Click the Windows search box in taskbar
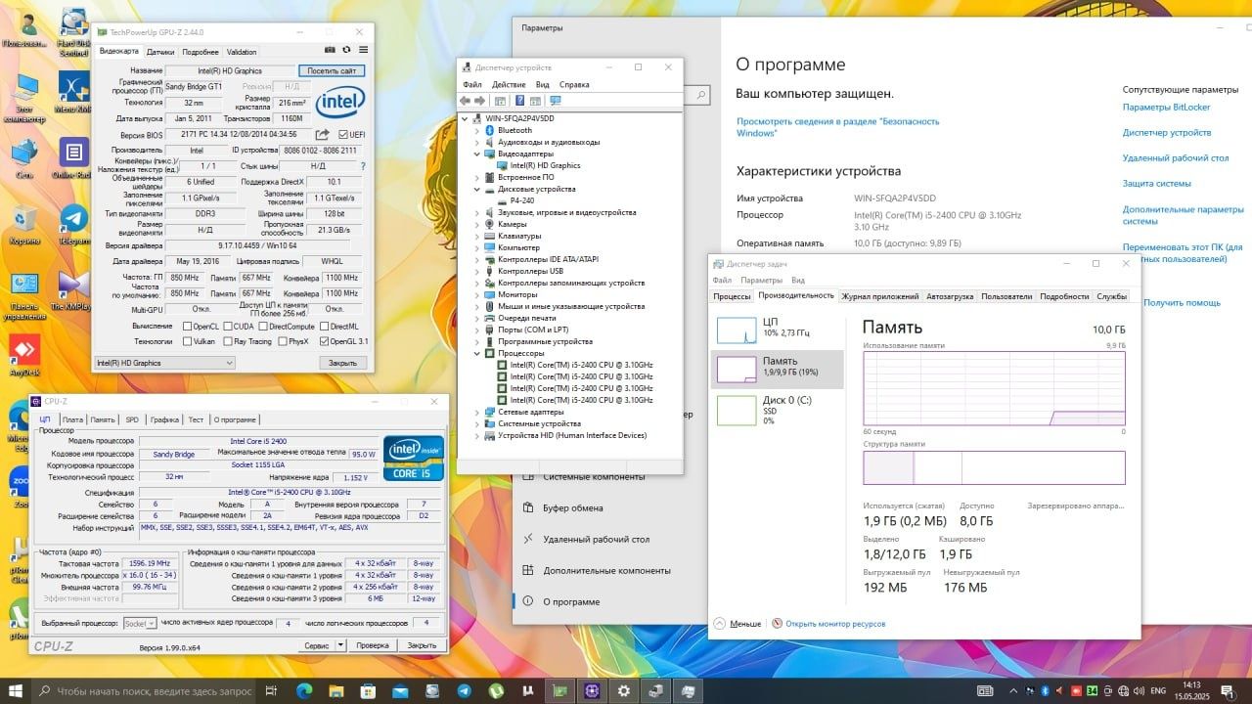The image size is (1252, 704). [x=143, y=690]
